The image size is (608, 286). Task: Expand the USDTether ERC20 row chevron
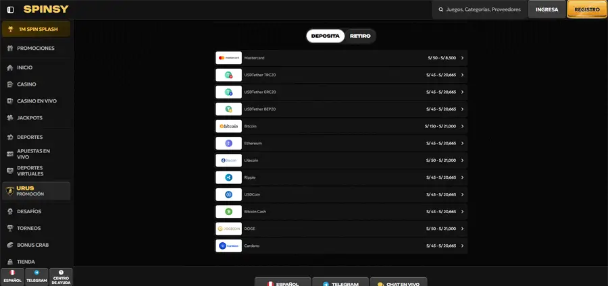[462, 92]
